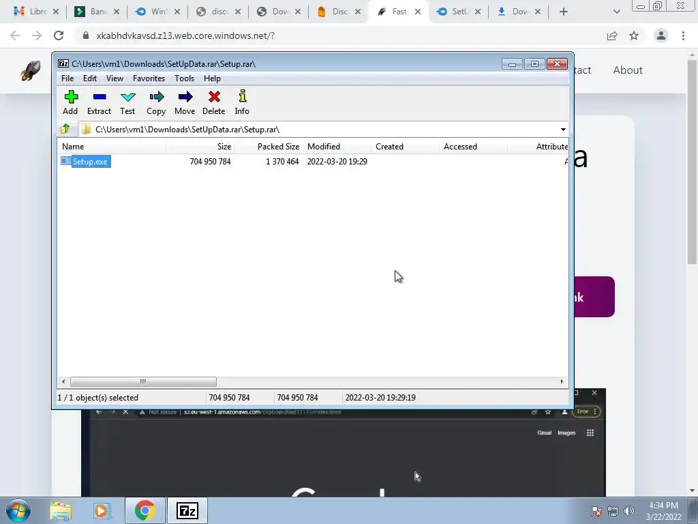Image resolution: width=698 pixels, height=524 pixels.
Task: Click the About link on the webpage
Action: pos(628,70)
